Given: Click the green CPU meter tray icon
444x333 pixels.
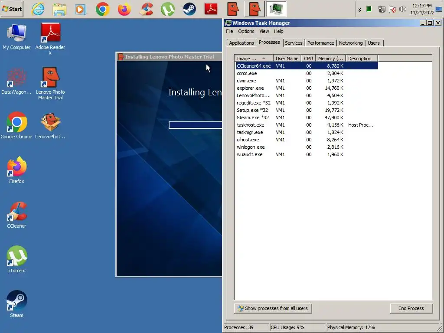Looking at the screenshot, I should tap(369, 9).
